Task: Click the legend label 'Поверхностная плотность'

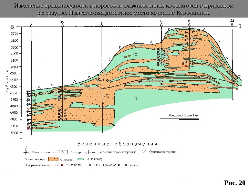Action: 42,165
